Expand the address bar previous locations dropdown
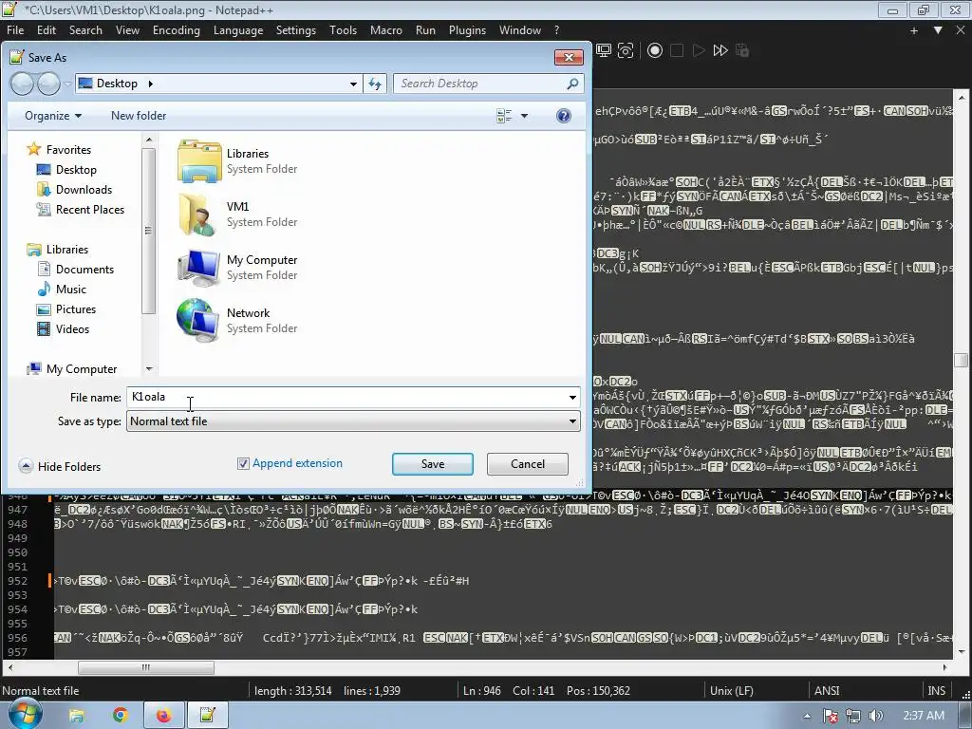The height and width of the screenshot is (729, 972). 353,84
